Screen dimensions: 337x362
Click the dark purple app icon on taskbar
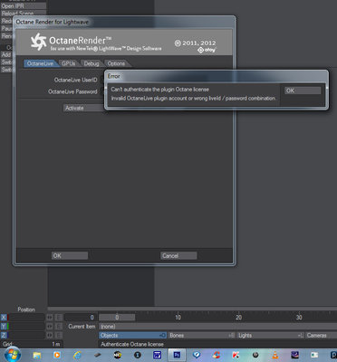294,355
